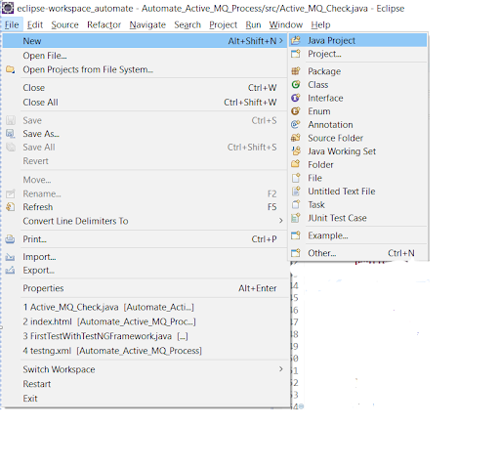The image size is (500, 469).
Task: Open the Window menu
Action: pos(286,24)
